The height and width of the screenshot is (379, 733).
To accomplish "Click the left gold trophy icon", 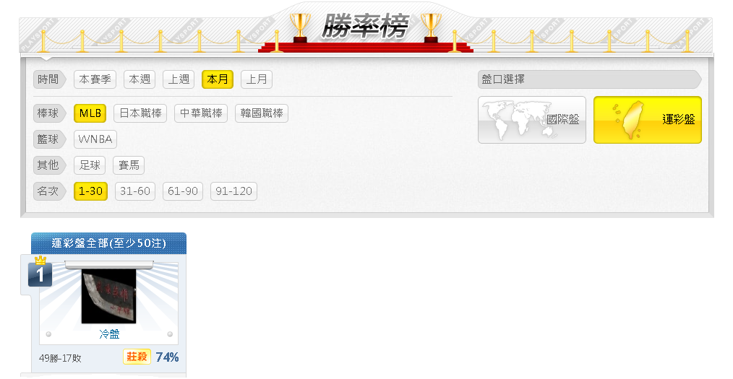I will pyautogui.click(x=300, y=27).
